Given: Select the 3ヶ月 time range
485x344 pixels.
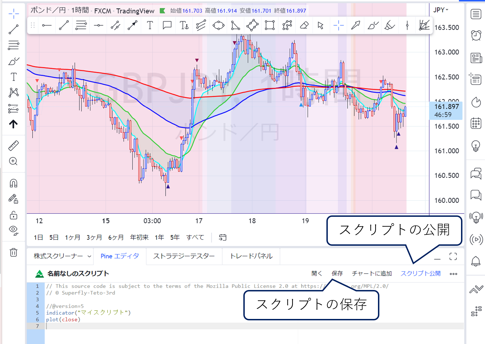Looking at the screenshot, I should 94,237.
